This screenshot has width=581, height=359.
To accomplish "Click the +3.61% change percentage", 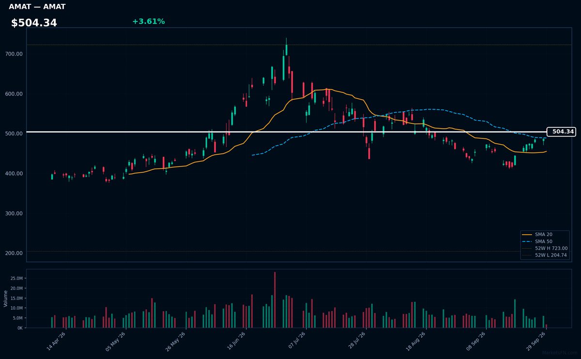I will pyautogui.click(x=148, y=21).
